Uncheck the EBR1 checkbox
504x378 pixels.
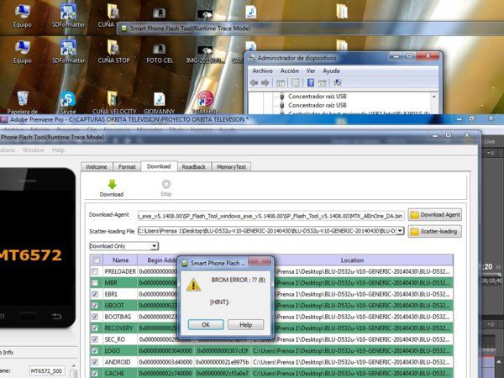95,294
